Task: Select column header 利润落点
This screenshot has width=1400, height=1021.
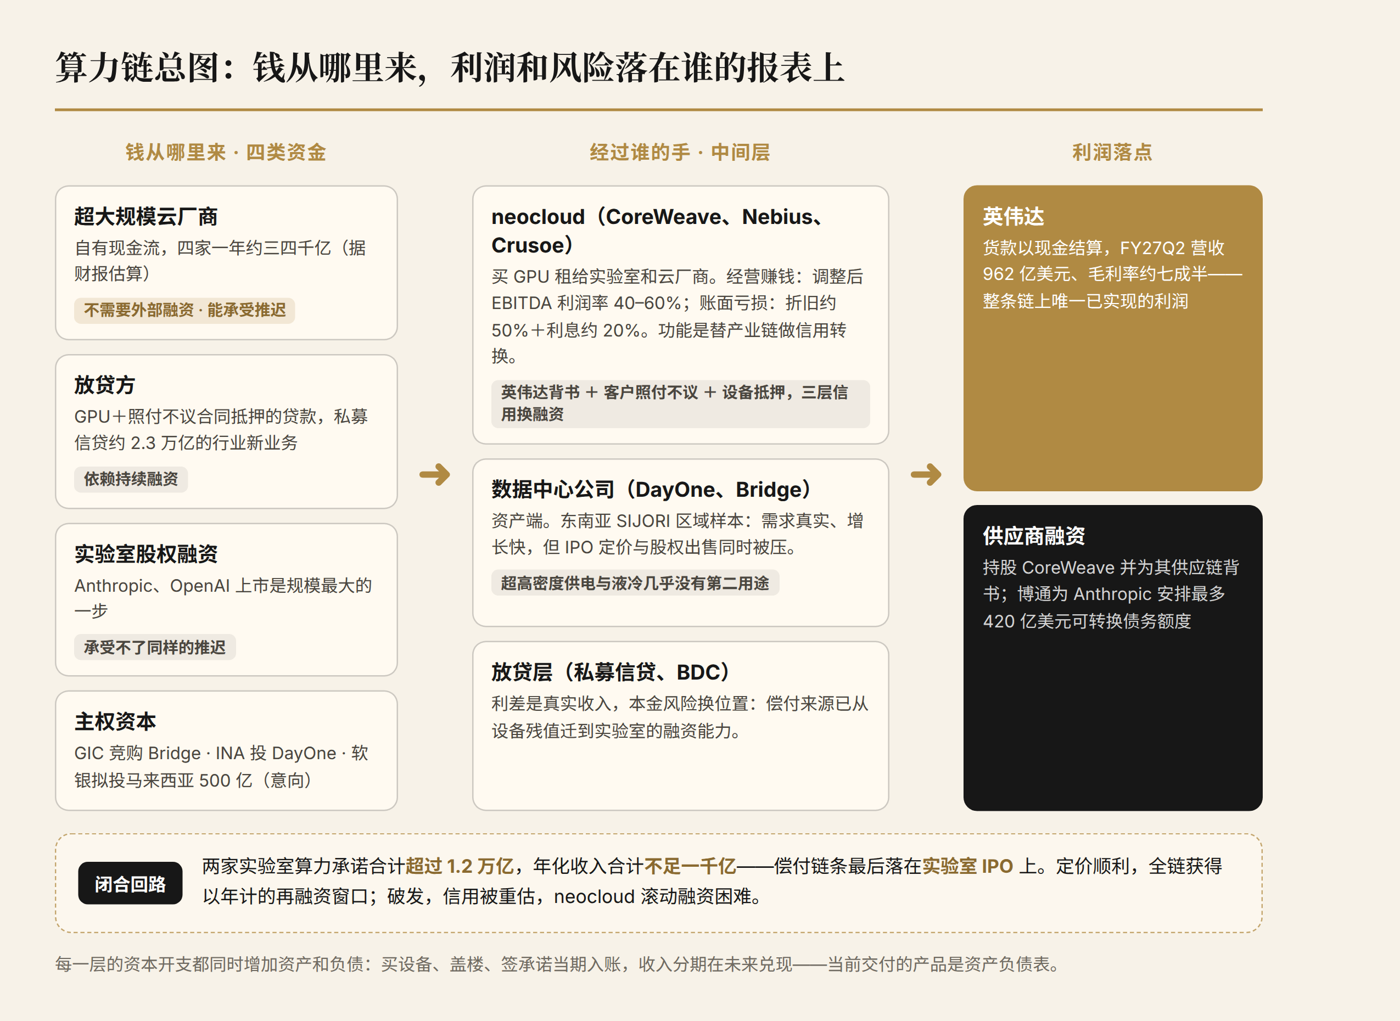Action: [x=1112, y=152]
